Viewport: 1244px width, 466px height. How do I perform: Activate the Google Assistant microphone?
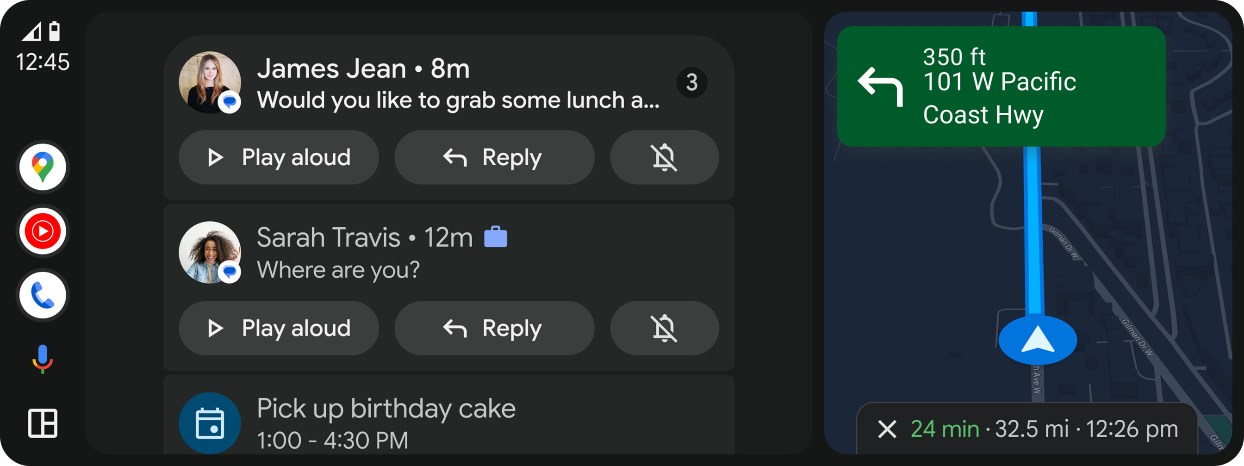click(42, 357)
